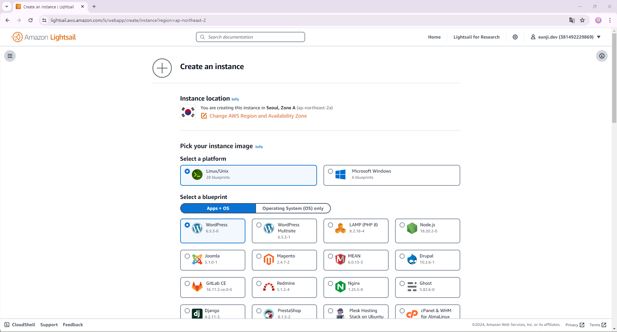Open Pick your instance image Info link

click(x=259, y=147)
